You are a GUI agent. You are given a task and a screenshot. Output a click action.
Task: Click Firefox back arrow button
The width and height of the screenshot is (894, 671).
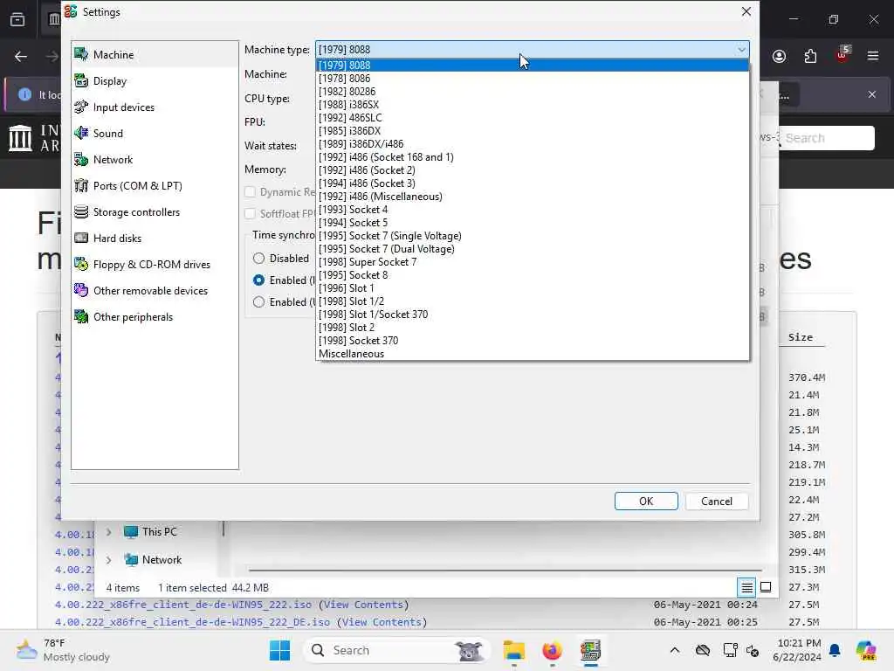pyautogui.click(x=21, y=56)
